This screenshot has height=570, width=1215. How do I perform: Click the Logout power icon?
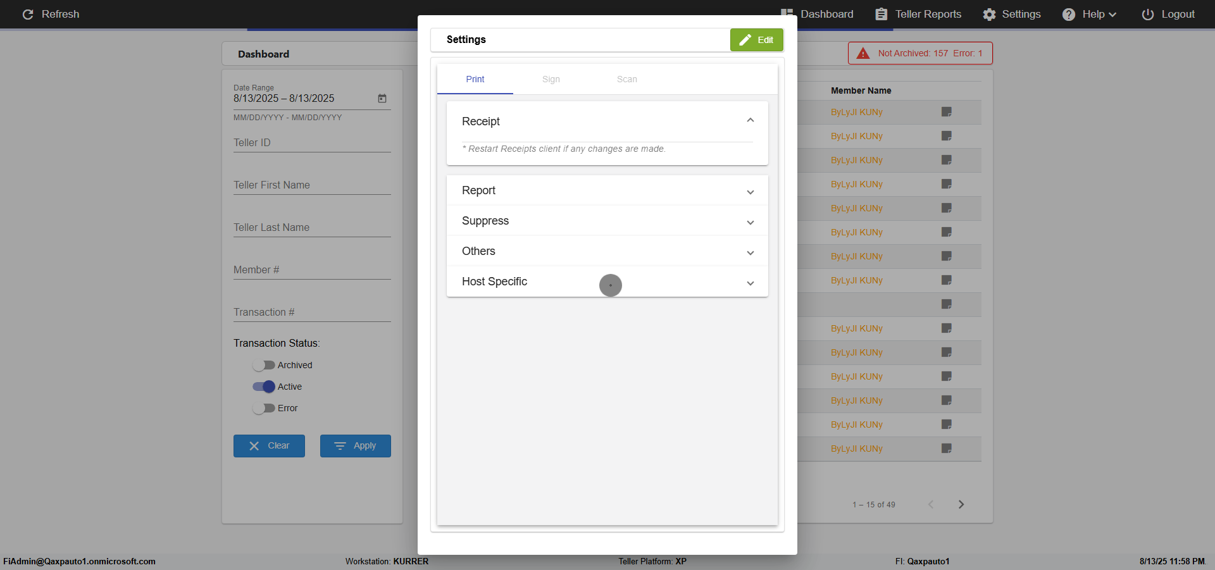pos(1148,14)
